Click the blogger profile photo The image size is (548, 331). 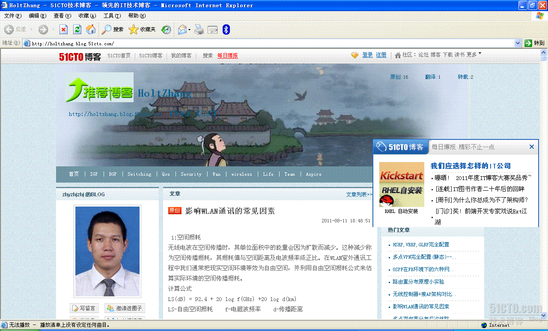click(107, 251)
